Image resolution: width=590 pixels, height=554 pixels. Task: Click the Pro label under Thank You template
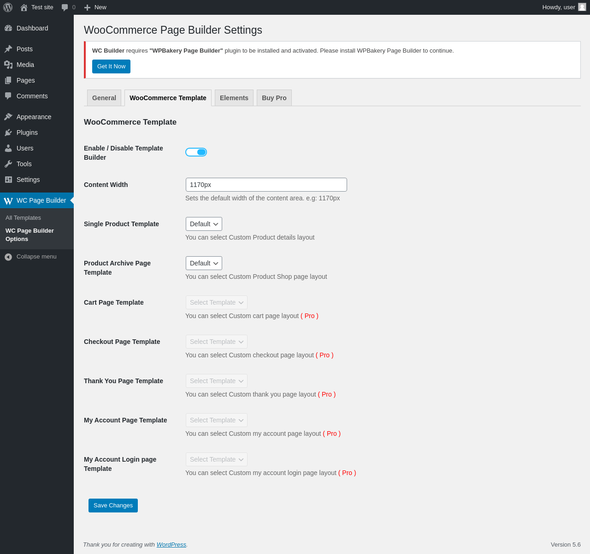[x=327, y=394]
